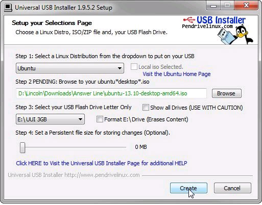Enable Show all Drives checkbox

coord(146,108)
